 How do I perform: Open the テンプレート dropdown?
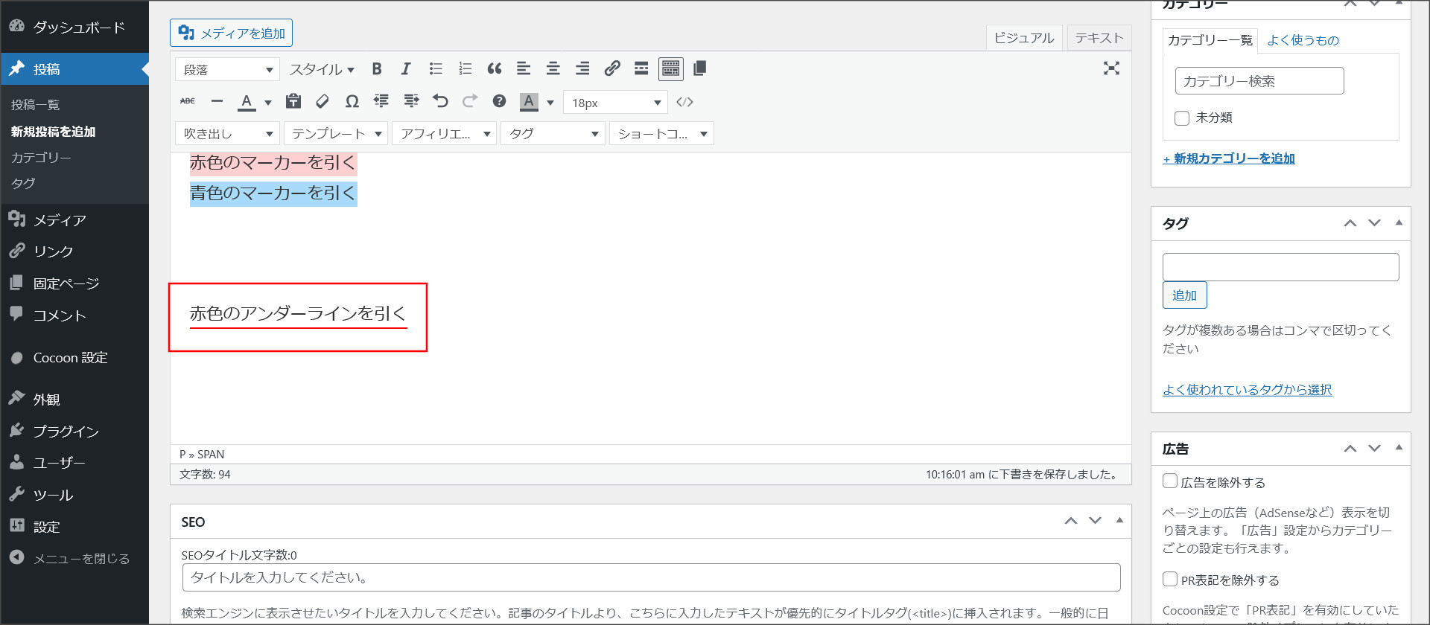[x=336, y=134]
